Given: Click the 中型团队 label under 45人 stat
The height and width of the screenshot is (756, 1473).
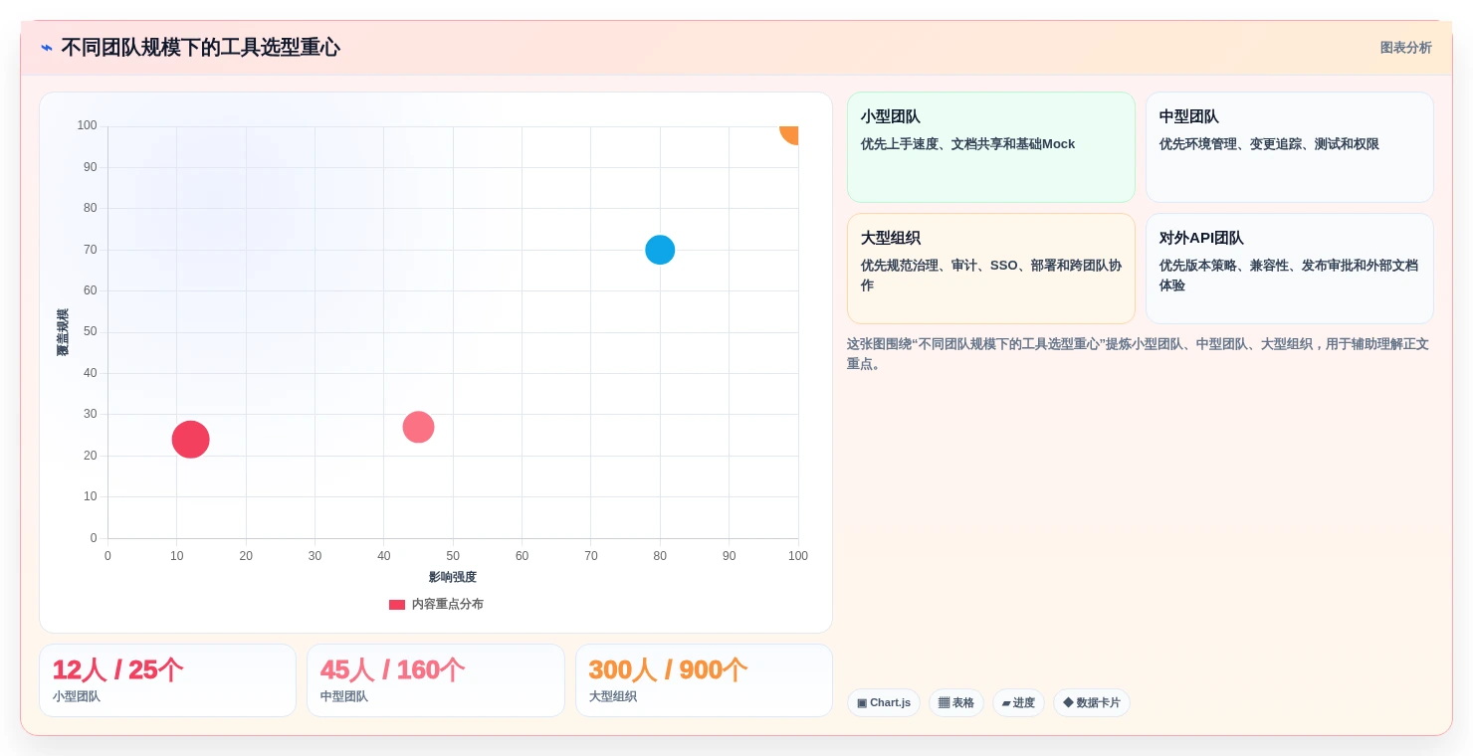Looking at the screenshot, I should click(x=344, y=696).
